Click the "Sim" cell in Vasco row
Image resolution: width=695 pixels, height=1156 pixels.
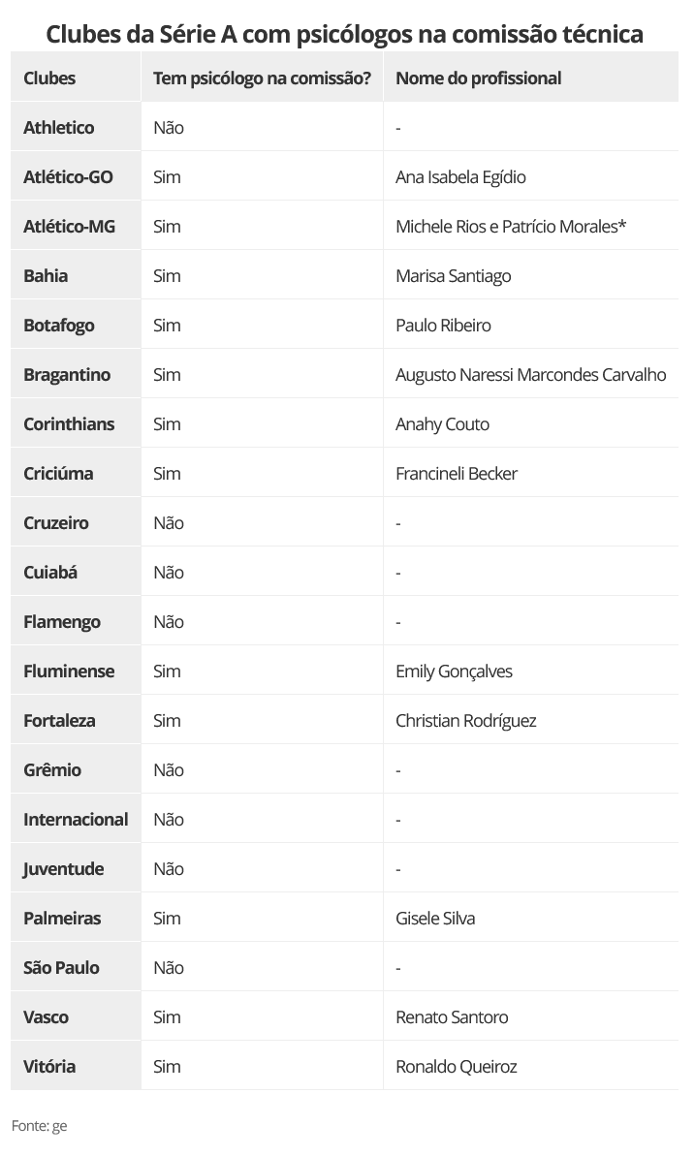click(167, 1017)
